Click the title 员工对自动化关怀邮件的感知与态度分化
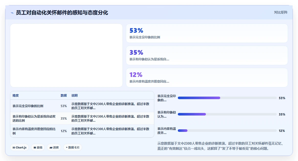 (62, 13)
